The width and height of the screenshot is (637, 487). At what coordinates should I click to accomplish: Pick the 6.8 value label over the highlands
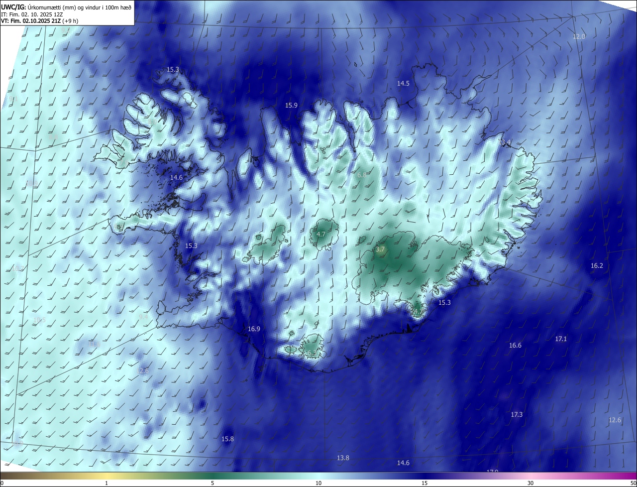tap(362, 175)
